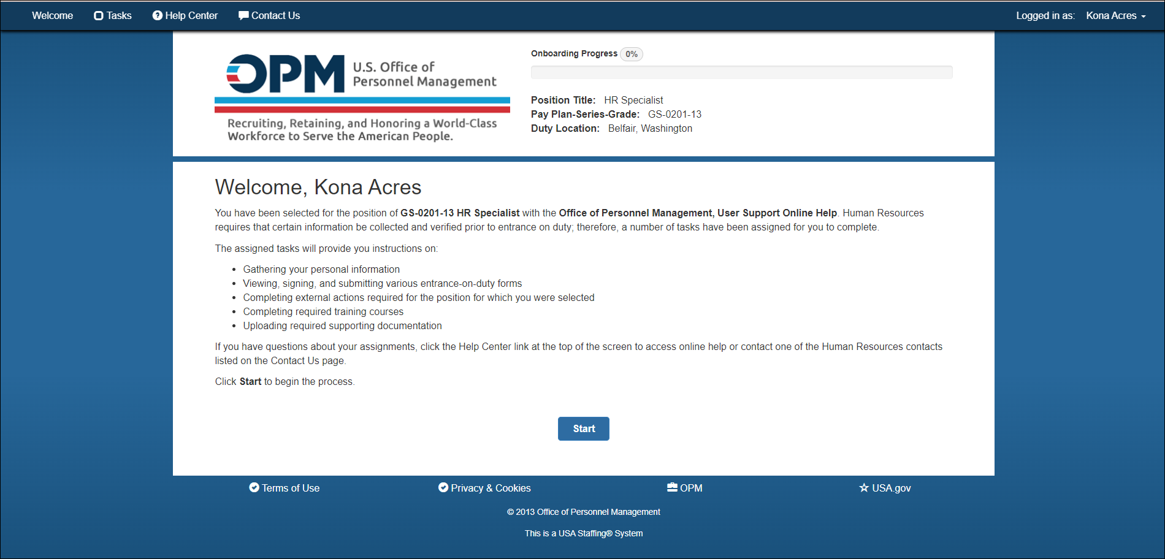Viewport: 1165px width, 559px height.
Task: Visit the OPM footer link
Action: pos(685,488)
